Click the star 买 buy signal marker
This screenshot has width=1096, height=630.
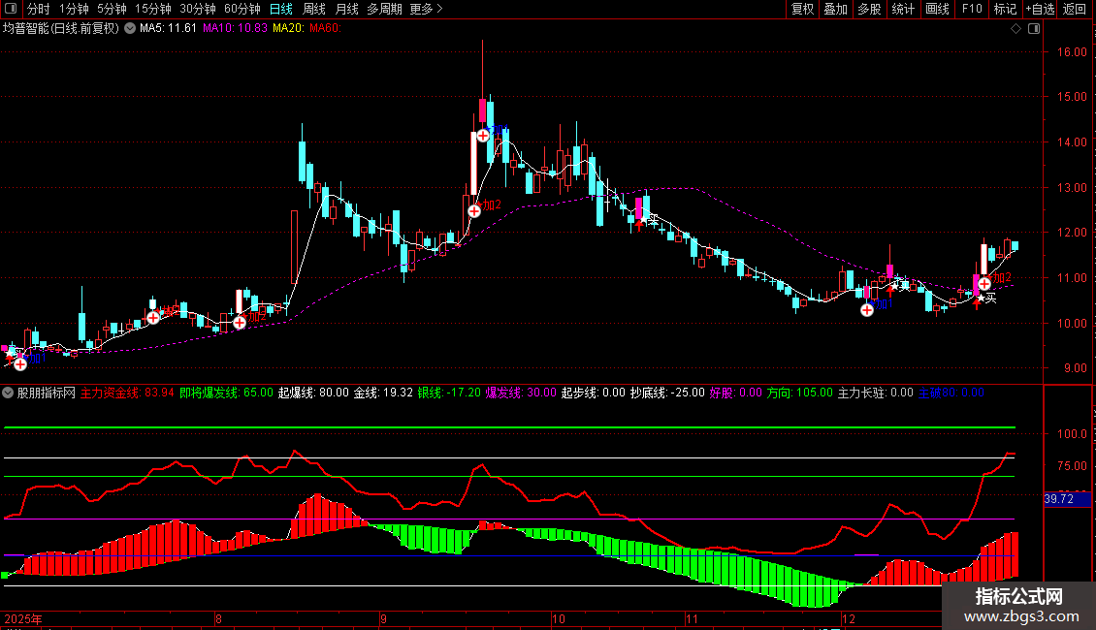[986, 299]
